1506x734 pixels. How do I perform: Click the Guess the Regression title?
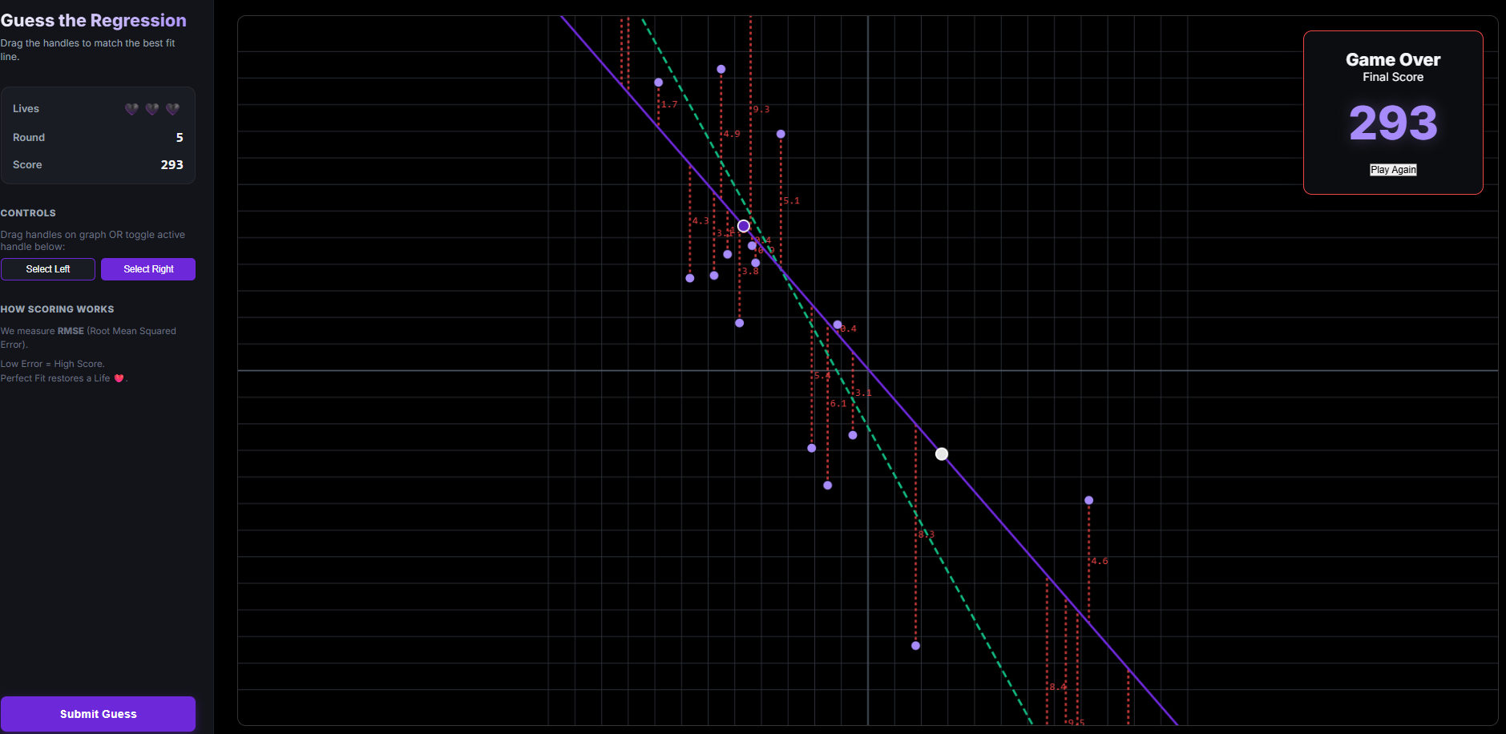click(94, 20)
